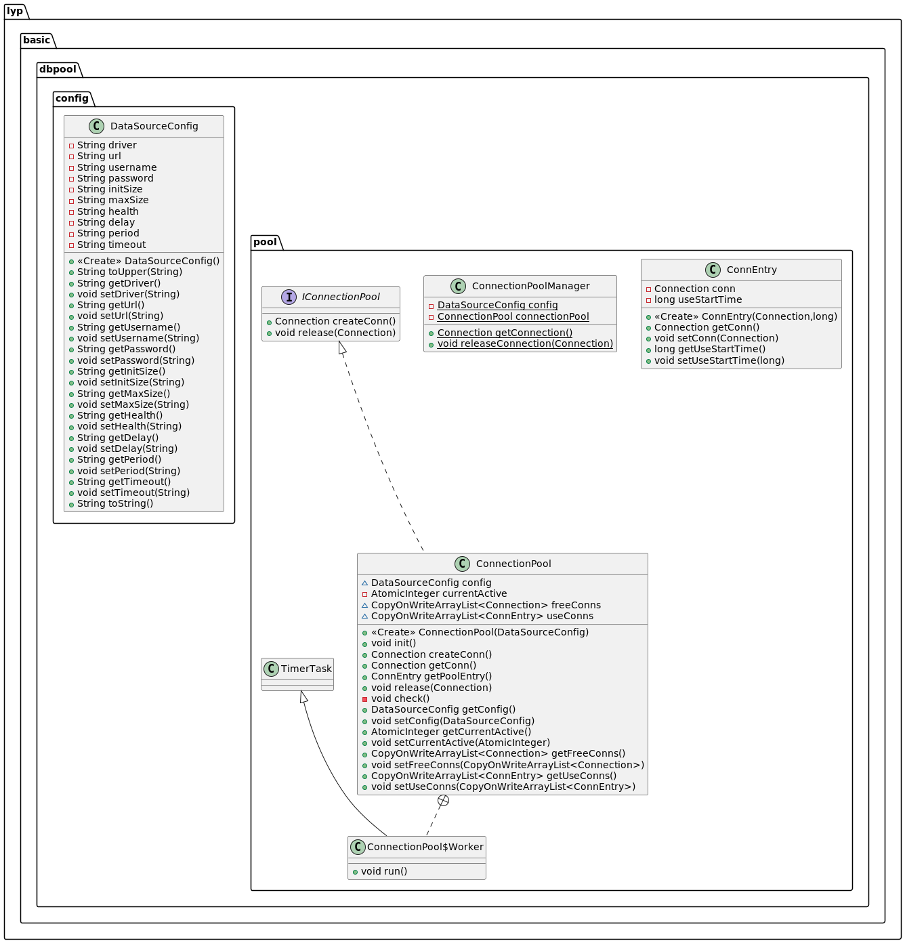Click void setCurrentActive(AtomicInteger) method
This screenshot has width=905, height=943.
pos(461,742)
